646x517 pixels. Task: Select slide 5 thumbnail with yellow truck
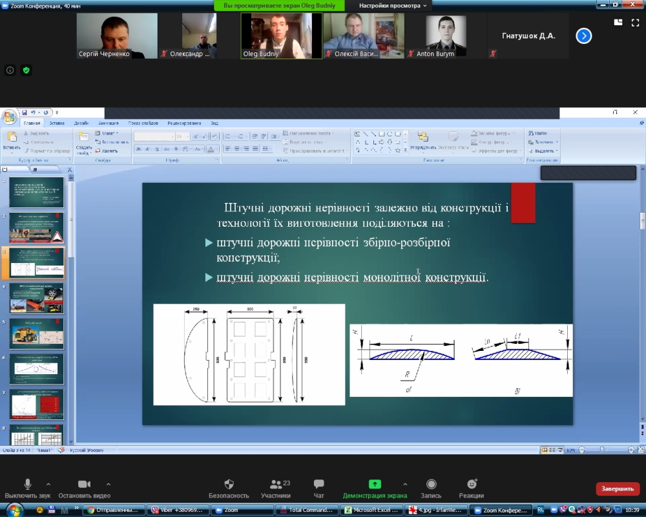(37, 333)
